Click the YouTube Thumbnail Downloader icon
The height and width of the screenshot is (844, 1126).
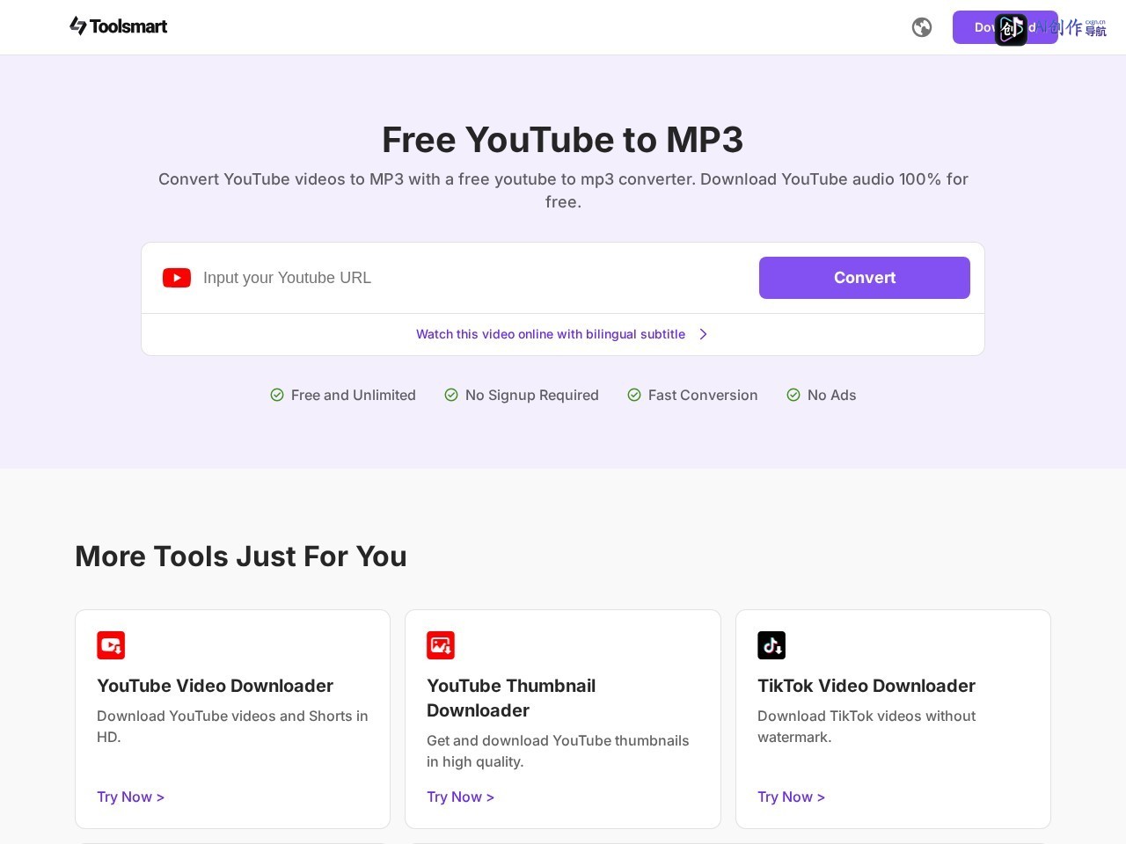[x=441, y=645]
